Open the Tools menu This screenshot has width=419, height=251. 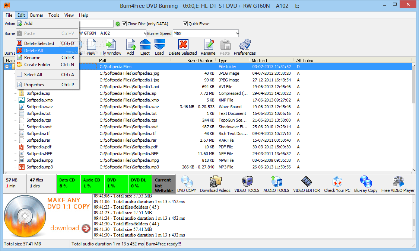[x=54, y=15]
